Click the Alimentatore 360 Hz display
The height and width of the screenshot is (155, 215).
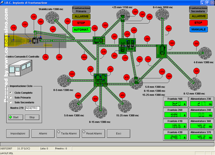[201, 126]
